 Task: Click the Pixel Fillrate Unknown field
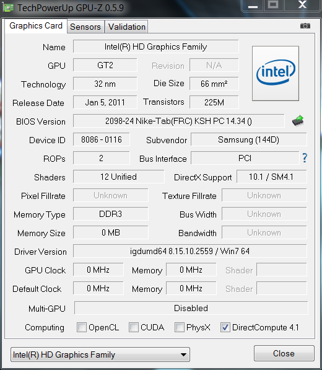111,195
